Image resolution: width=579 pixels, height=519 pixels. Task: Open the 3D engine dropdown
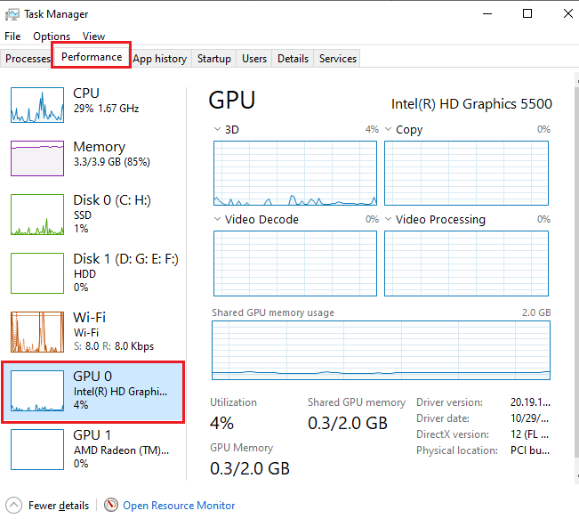pyautogui.click(x=219, y=130)
